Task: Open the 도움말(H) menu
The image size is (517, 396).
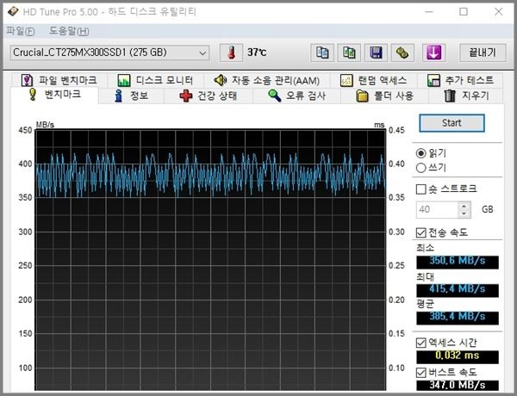Action: coord(69,31)
